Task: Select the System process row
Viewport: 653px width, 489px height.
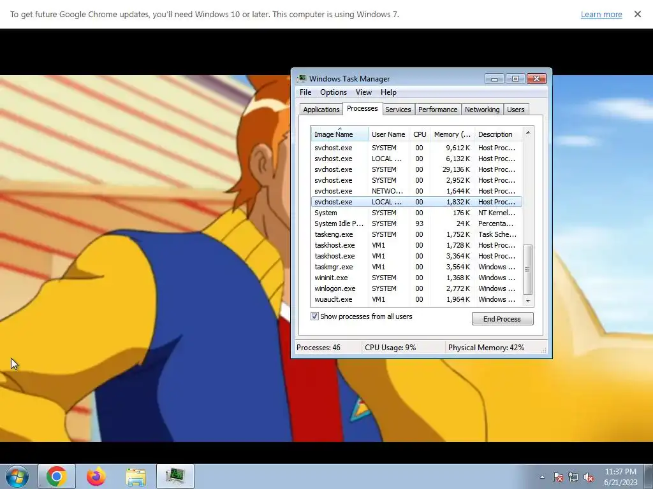Action: click(416, 213)
